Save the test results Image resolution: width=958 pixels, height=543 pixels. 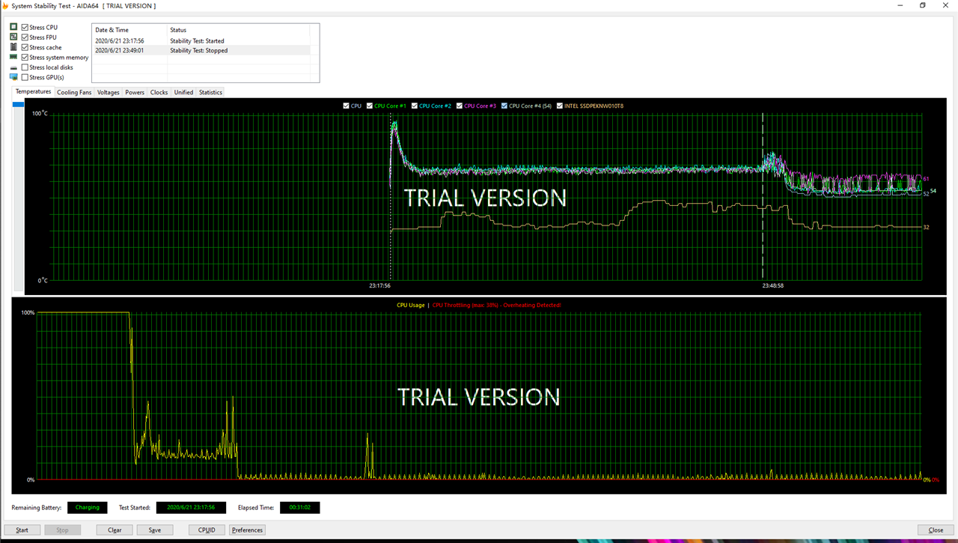click(155, 530)
